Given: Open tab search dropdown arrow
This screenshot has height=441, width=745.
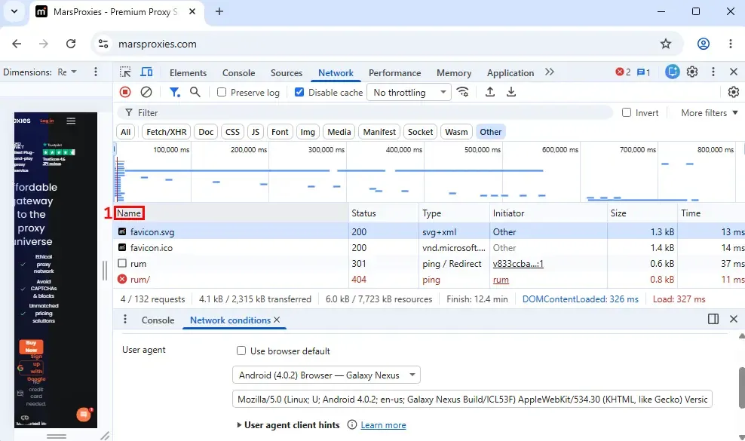Looking at the screenshot, I should coord(14,11).
